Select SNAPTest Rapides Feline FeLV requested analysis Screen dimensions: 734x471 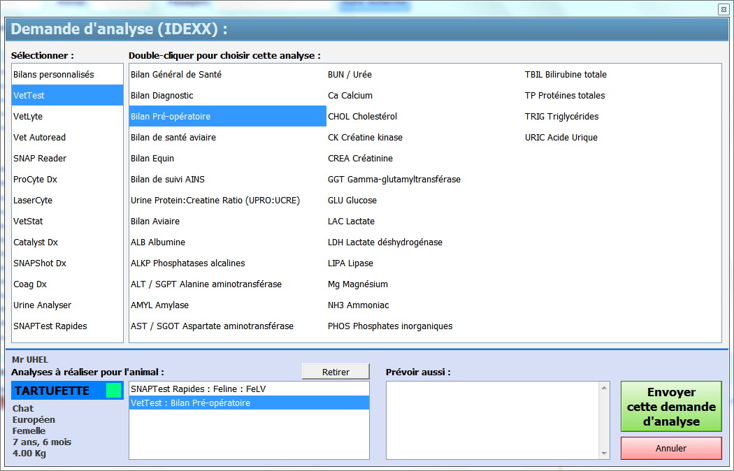(199, 389)
